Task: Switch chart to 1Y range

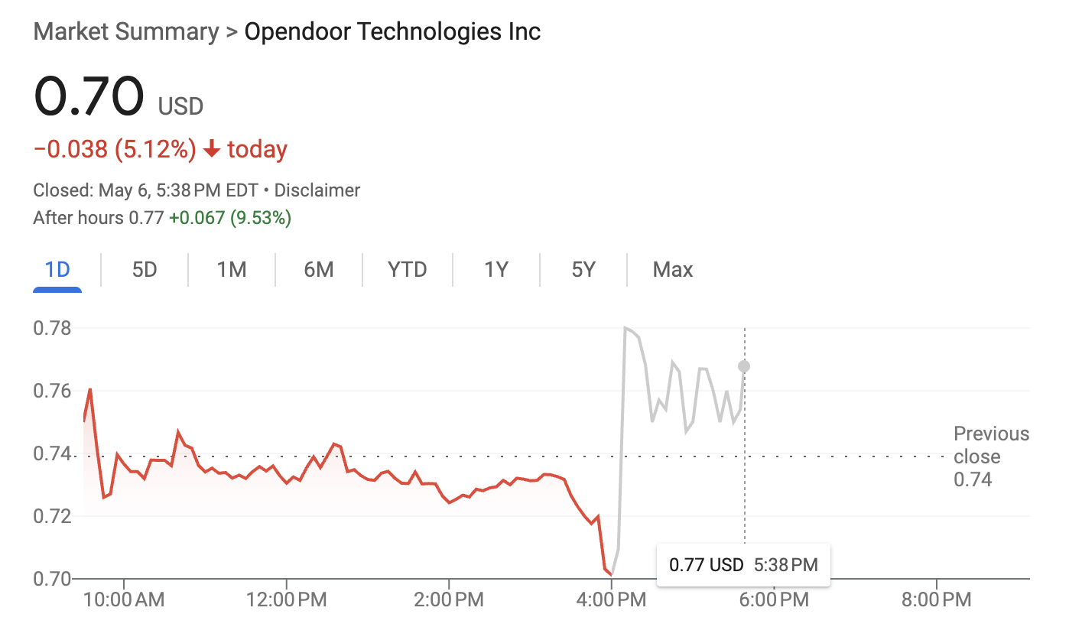Action: (x=496, y=269)
